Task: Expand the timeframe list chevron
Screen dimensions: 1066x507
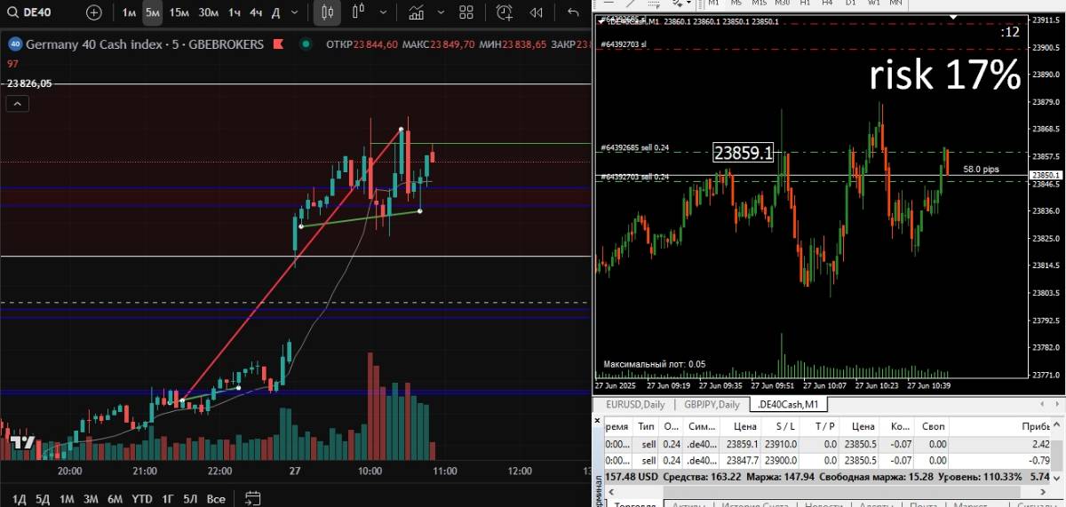Action: (x=297, y=12)
